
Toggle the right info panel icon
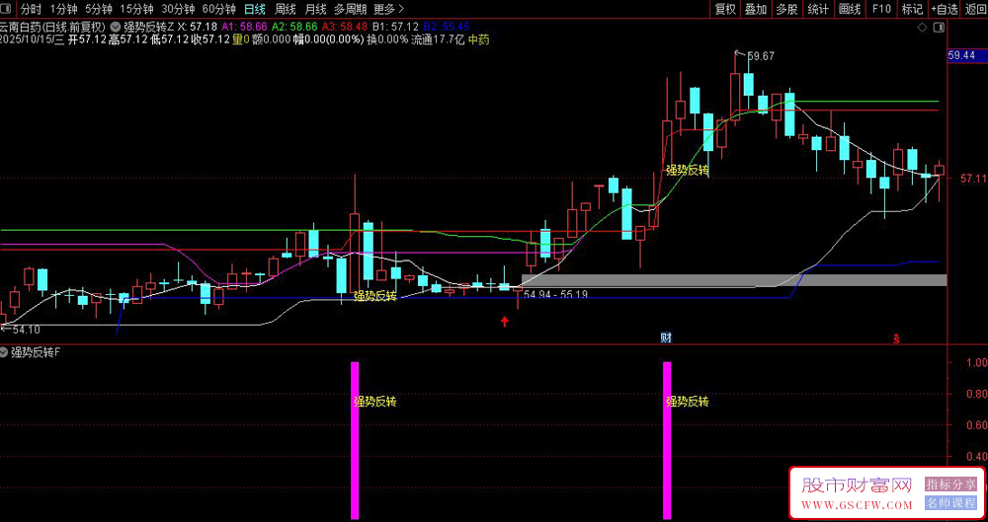(x=940, y=27)
